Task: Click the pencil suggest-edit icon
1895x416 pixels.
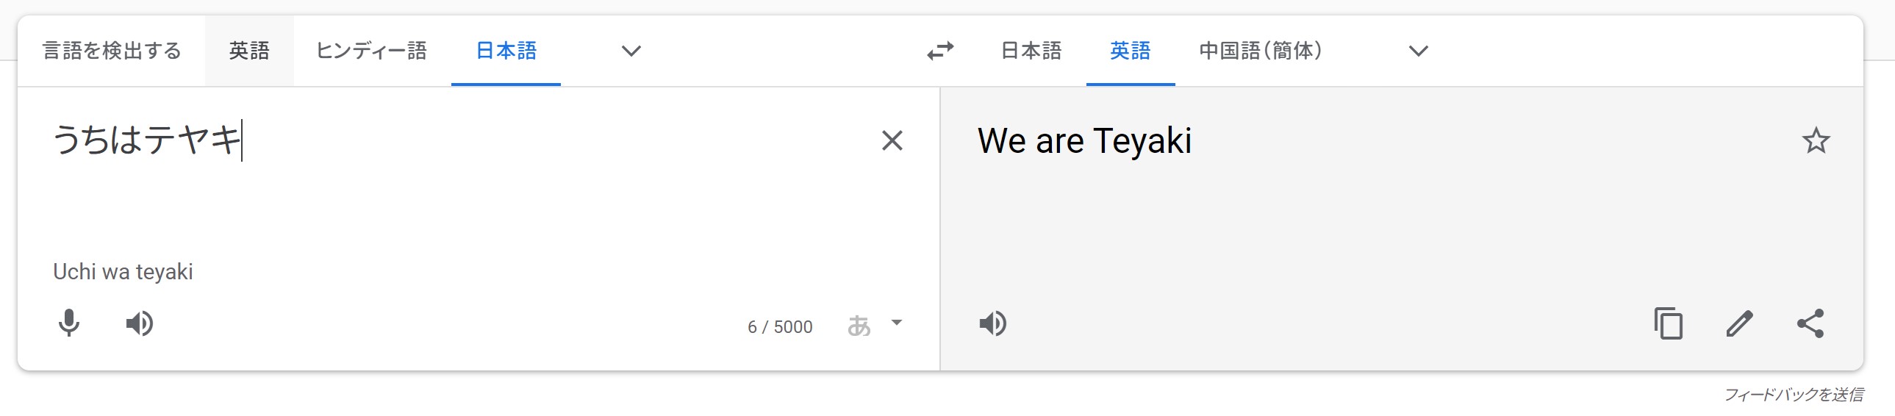Action: tap(1739, 323)
